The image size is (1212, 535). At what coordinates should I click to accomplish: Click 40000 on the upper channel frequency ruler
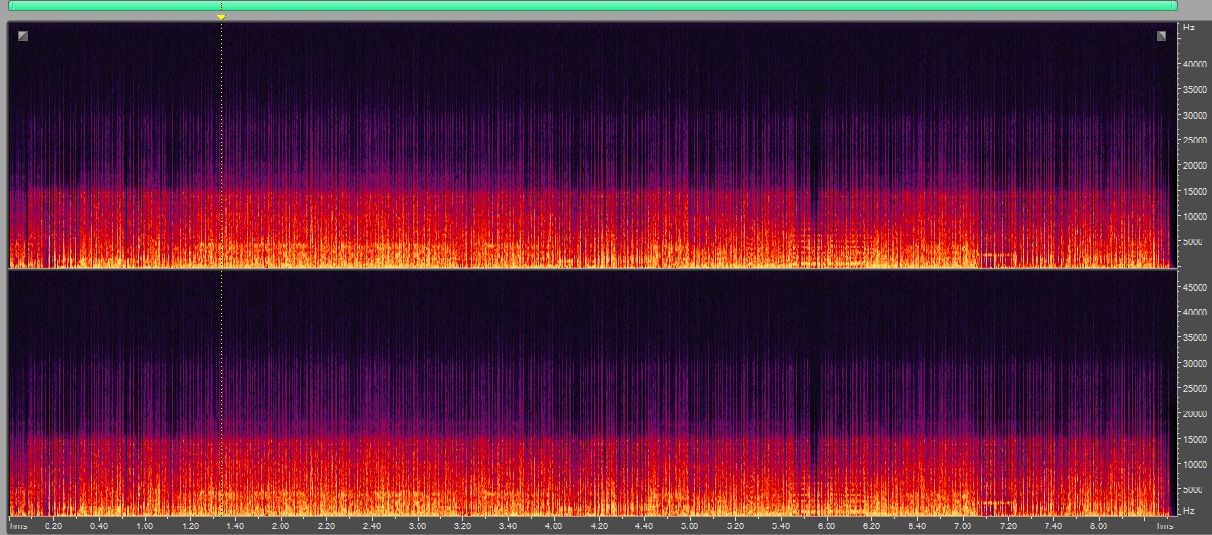pos(1195,65)
